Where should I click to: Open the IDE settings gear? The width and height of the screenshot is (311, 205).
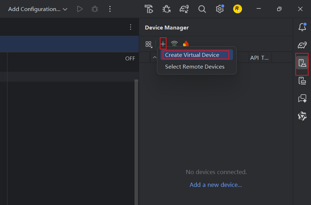coord(220,9)
